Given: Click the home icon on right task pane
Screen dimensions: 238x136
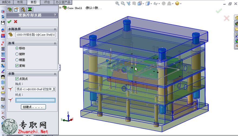Looking at the screenshot, I should [x=236, y=18].
